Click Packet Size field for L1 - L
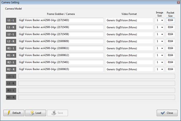This screenshot has height=121, width=181. [x=170, y=20]
